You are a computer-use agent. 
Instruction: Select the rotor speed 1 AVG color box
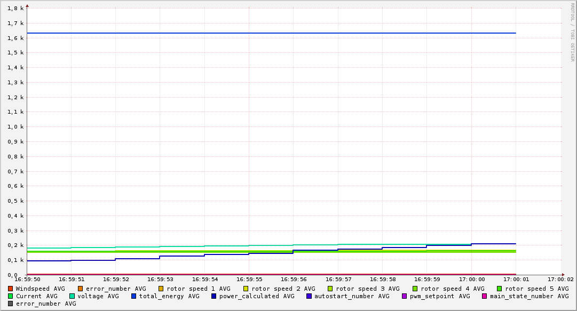(x=161, y=289)
